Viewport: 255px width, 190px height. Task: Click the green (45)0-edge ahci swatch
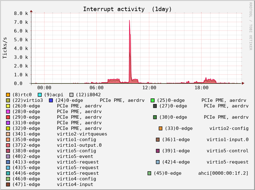point(150,173)
